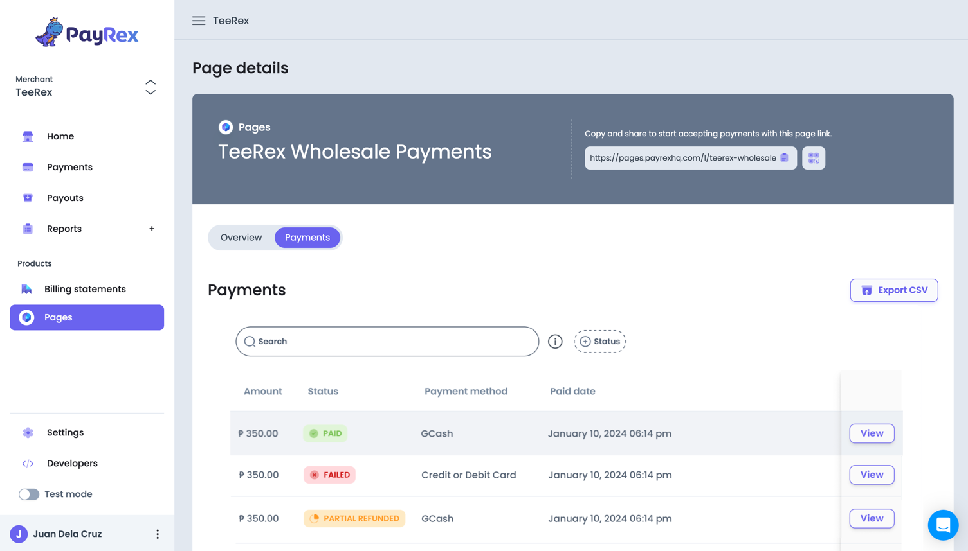The width and height of the screenshot is (968, 551).
Task: Open the Status filter dropdown
Action: click(599, 341)
